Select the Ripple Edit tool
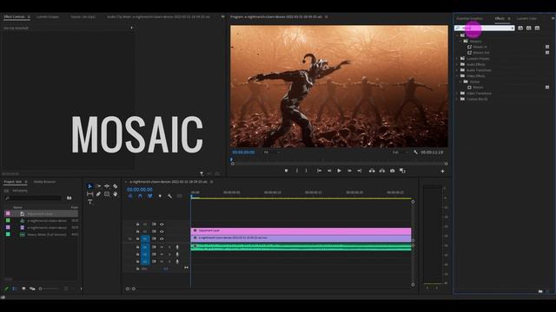This screenshot has height=312, width=556. coord(107,186)
